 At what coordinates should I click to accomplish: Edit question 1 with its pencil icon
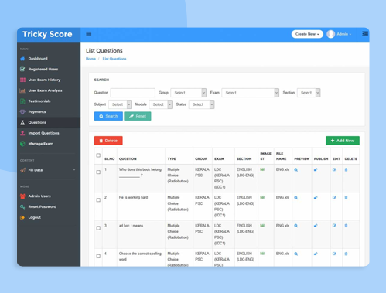pyautogui.click(x=334, y=169)
